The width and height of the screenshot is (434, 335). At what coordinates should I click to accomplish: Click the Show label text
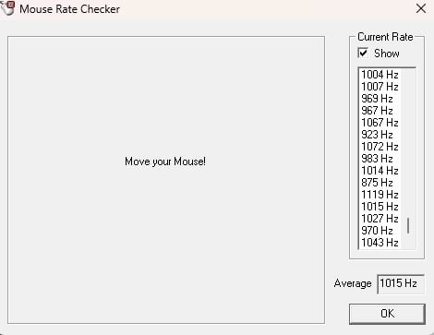coord(387,54)
